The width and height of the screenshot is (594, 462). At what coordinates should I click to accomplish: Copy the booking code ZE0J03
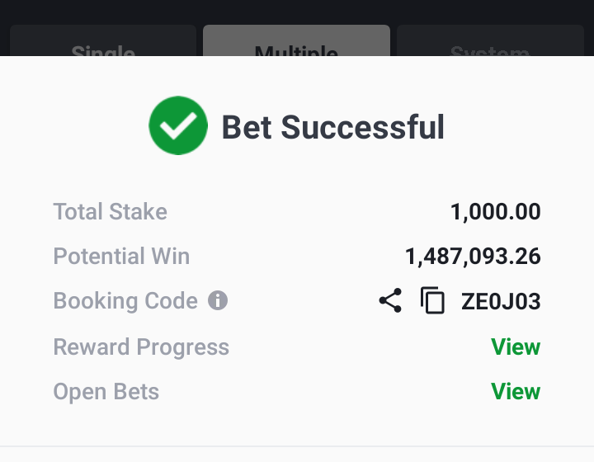(x=432, y=300)
